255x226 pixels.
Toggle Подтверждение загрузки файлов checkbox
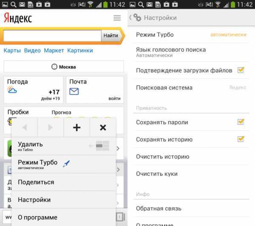[241, 70]
